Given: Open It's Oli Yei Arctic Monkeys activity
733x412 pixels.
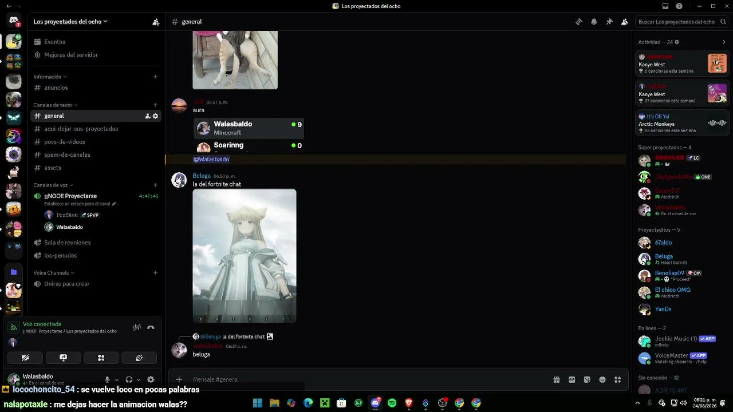Looking at the screenshot, I should pos(683,122).
